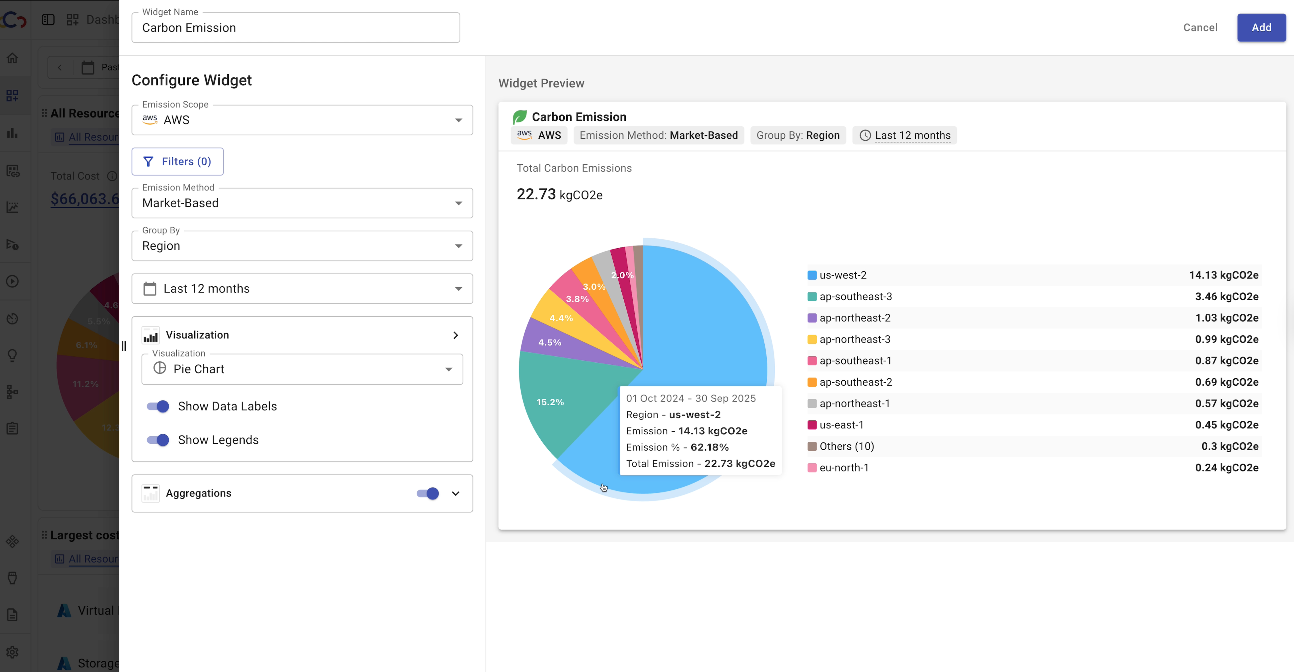Click the green leaf Carbon Emission icon
Image resolution: width=1294 pixels, height=672 pixels.
[520, 117]
